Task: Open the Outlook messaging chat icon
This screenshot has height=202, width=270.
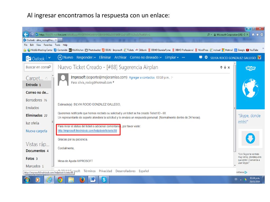Action: click(x=201, y=57)
